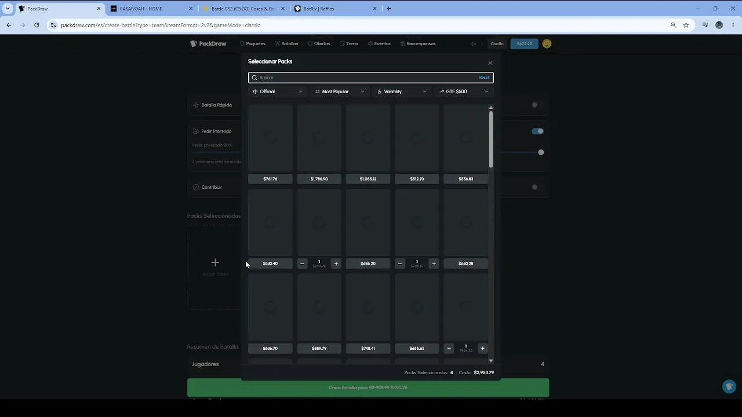Go to Batallas in the site header
Viewport: 742px width, 417px height.
coord(286,43)
